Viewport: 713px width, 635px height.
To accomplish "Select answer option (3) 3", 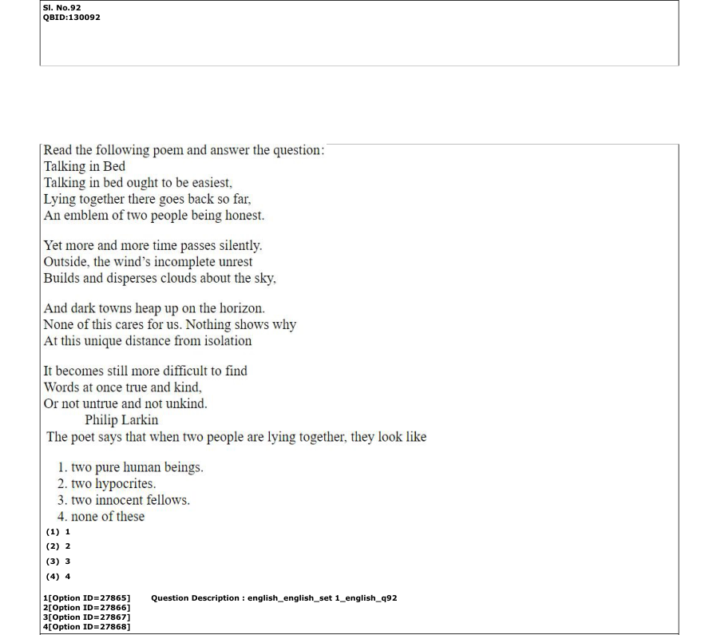I will pos(58,562).
